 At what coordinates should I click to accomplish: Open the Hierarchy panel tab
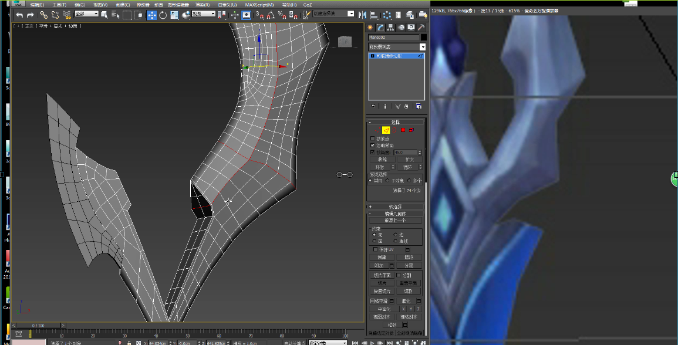pos(390,28)
